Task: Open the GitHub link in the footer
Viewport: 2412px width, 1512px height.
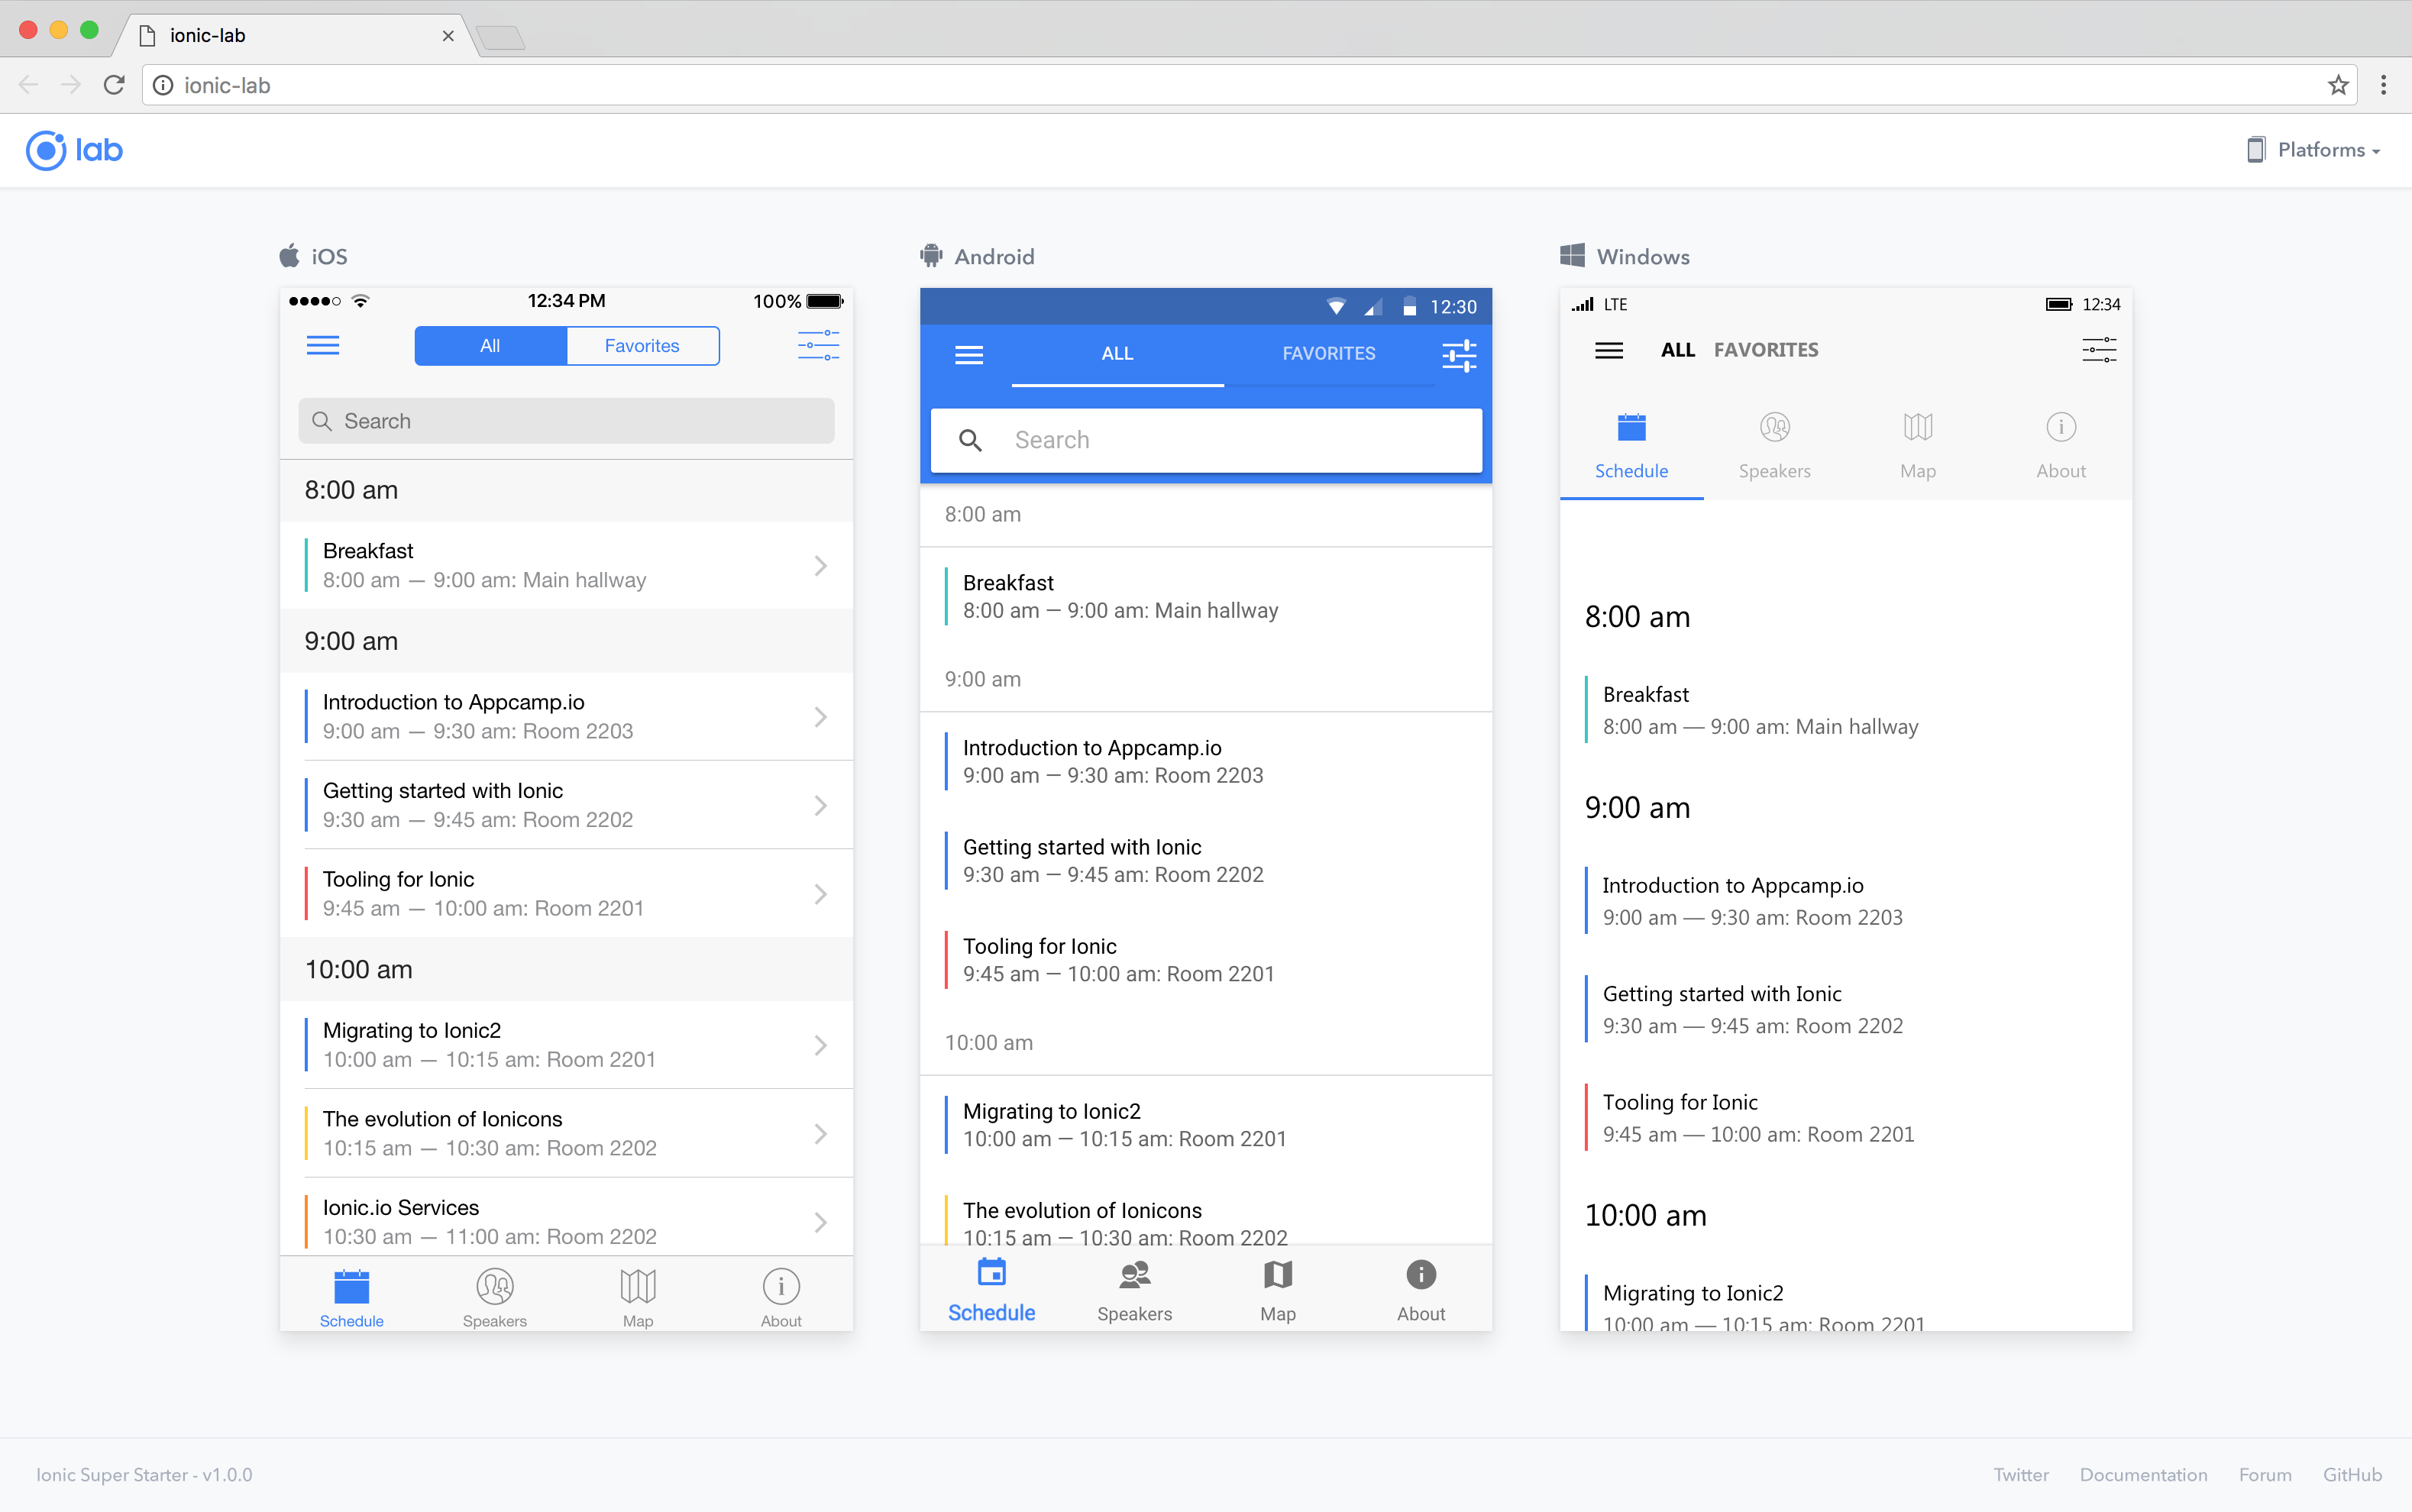Action: click(x=2351, y=1474)
